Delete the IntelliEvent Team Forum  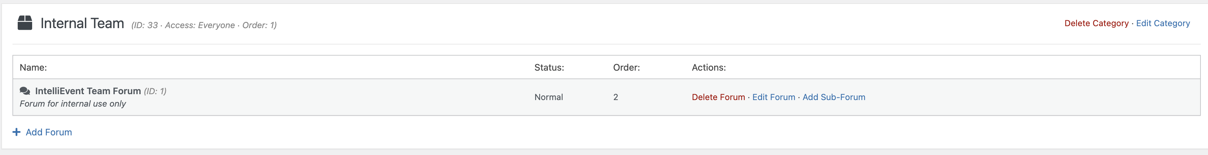tap(718, 97)
